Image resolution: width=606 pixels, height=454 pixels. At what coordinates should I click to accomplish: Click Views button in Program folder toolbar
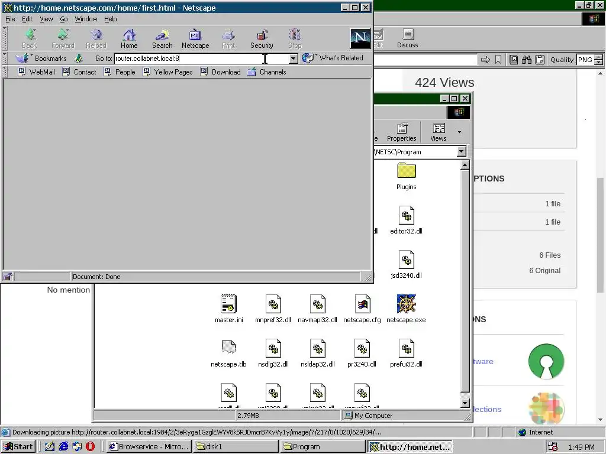(439, 132)
